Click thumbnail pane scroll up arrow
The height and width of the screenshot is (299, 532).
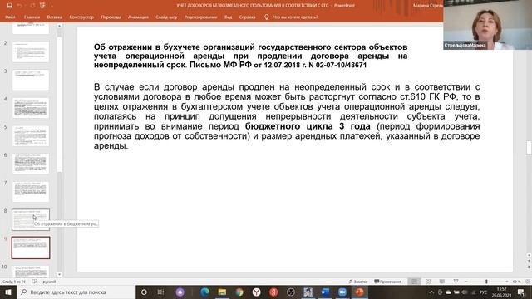click(59, 26)
